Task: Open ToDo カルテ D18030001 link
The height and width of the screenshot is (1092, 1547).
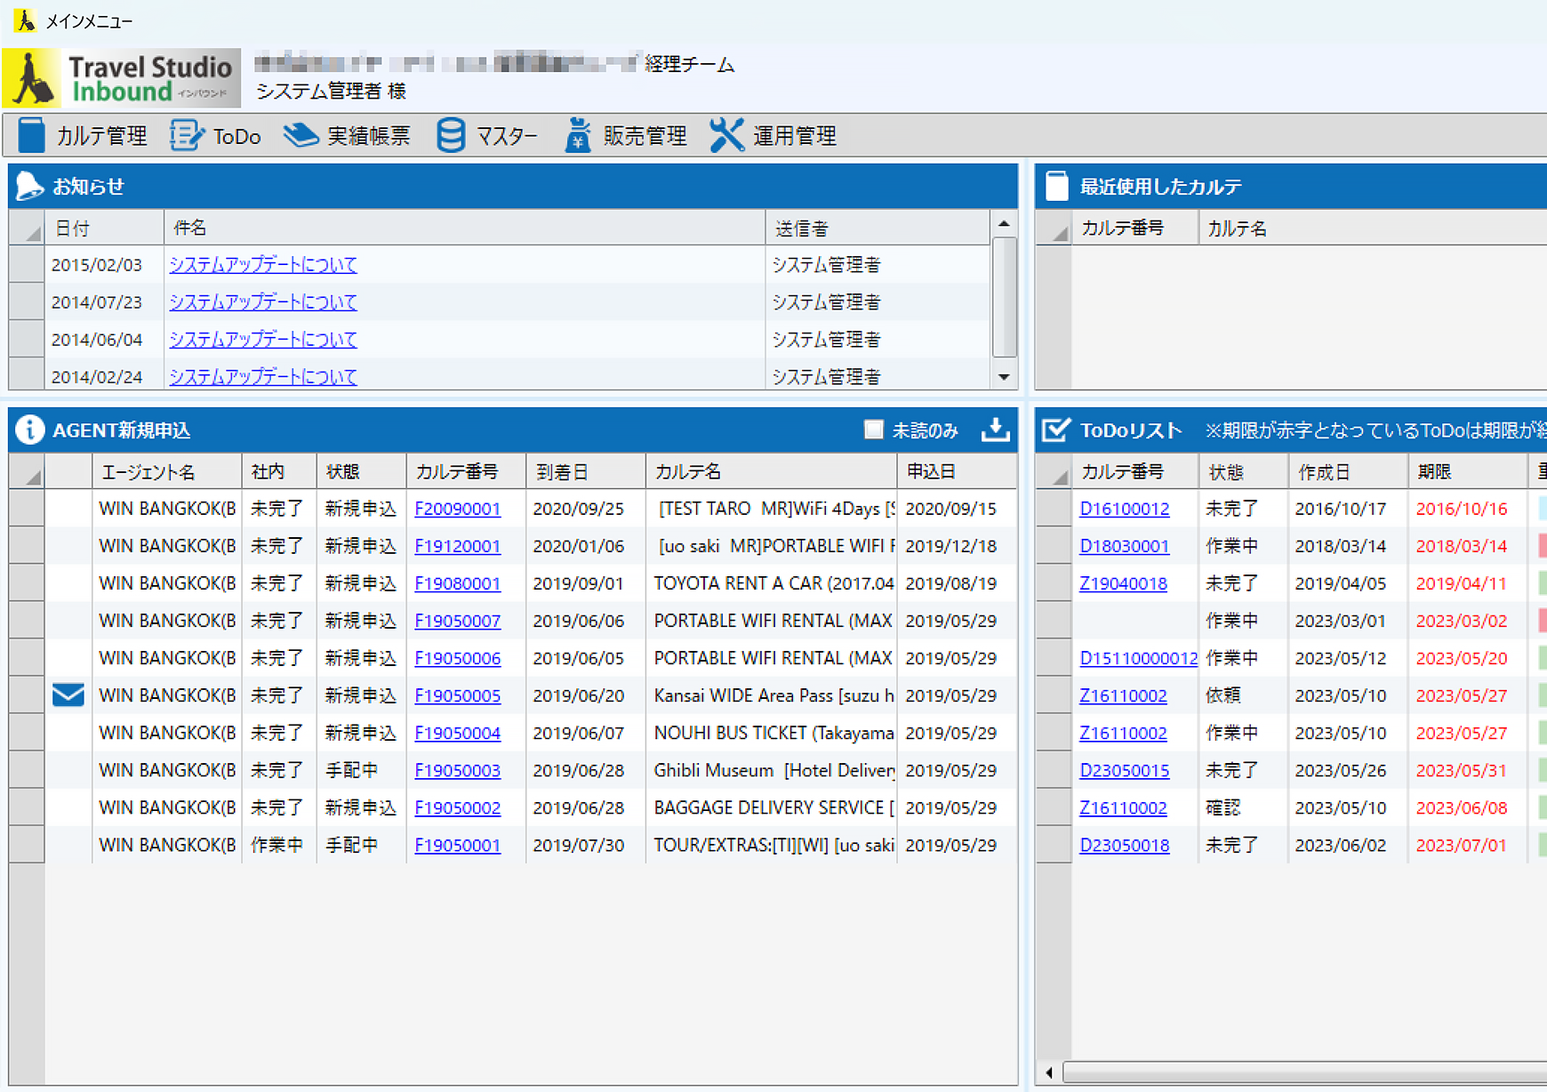Action: tap(1124, 546)
